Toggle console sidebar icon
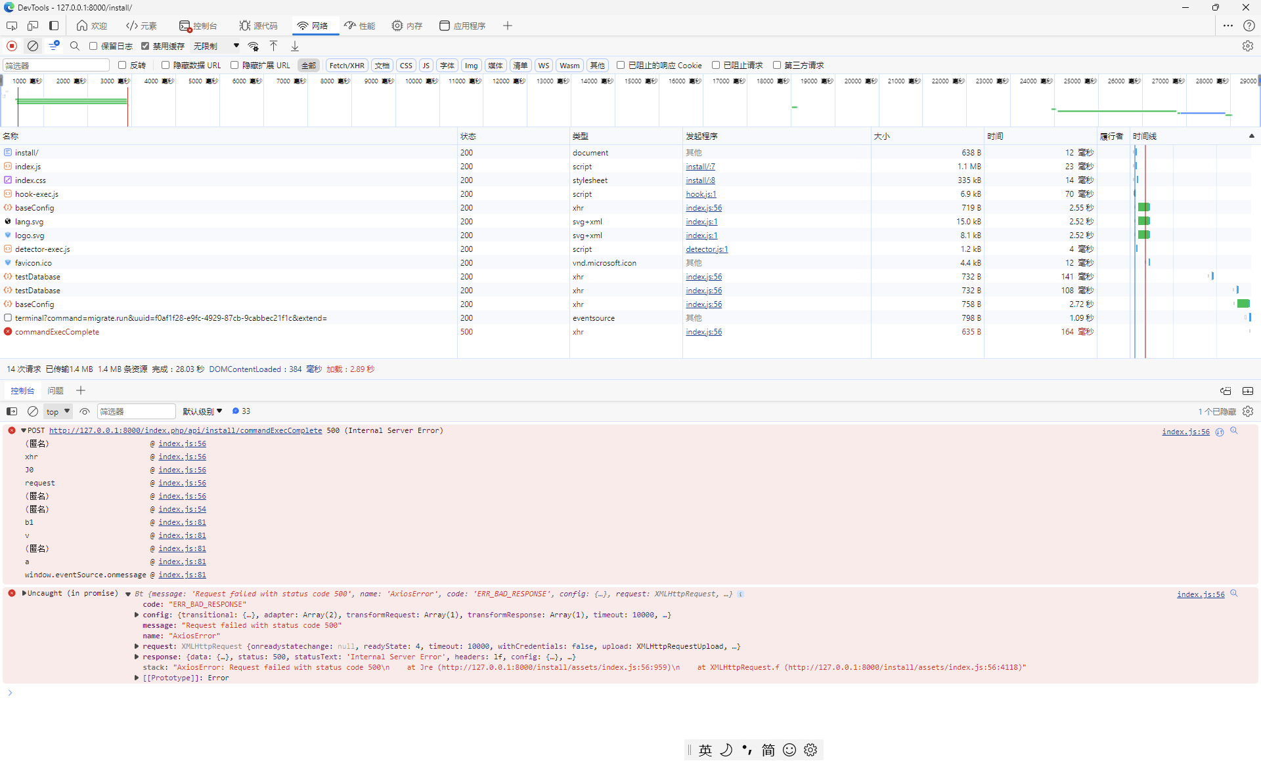 pyautogui.click(x=12, y=411)
